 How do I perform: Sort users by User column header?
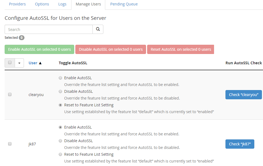click(33, 63)
